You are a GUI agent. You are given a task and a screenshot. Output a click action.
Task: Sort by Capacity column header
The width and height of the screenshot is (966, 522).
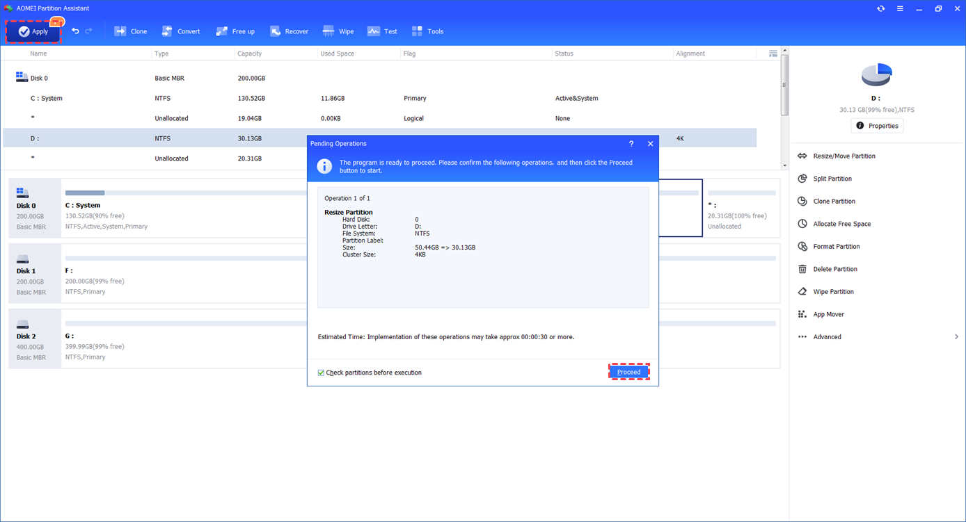250,54
